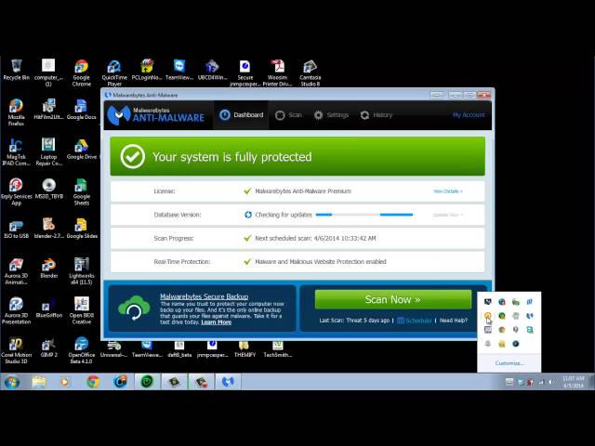595x446 pixels.
Task: Click the Secure Backup cloud icon
Action: tap(134, 308)
